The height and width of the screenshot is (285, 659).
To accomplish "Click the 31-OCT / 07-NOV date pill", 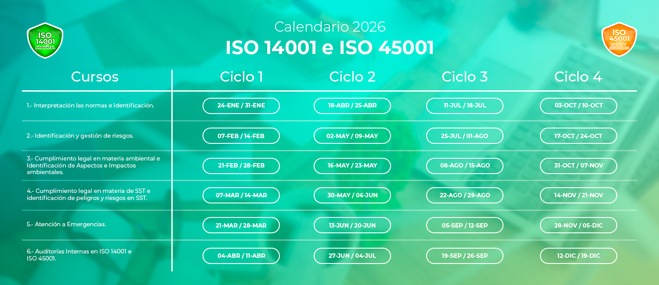I will tap(578, 166).
